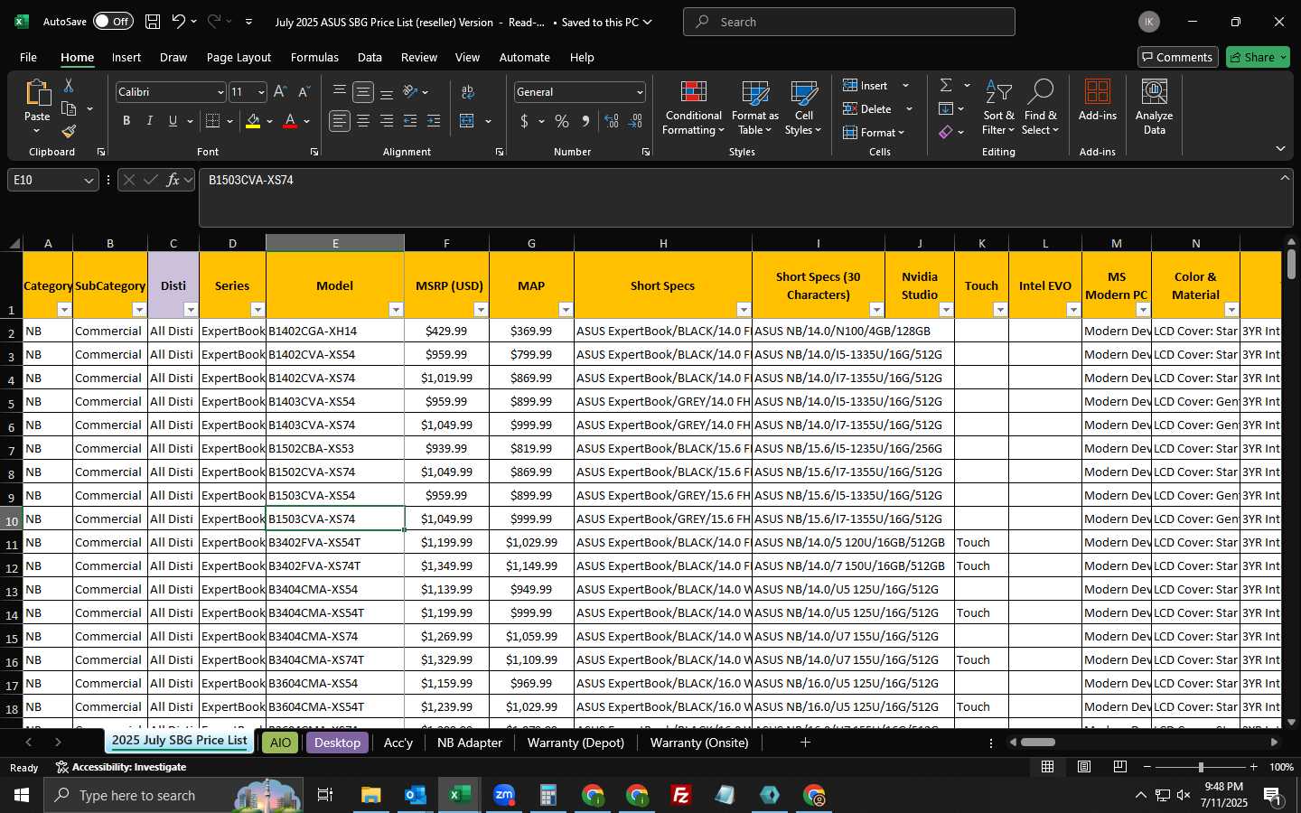Apply Percent Style icon
This screenshot has width=1301, height=813.
562,121
